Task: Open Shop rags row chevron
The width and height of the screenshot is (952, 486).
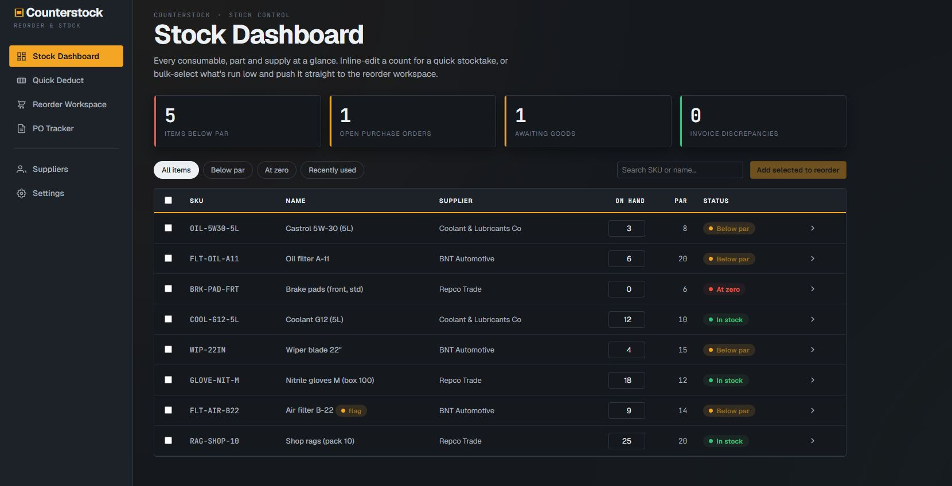Action: click(813, 441)
